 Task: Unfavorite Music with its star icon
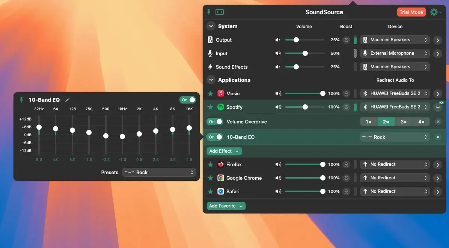pos(211,93)
